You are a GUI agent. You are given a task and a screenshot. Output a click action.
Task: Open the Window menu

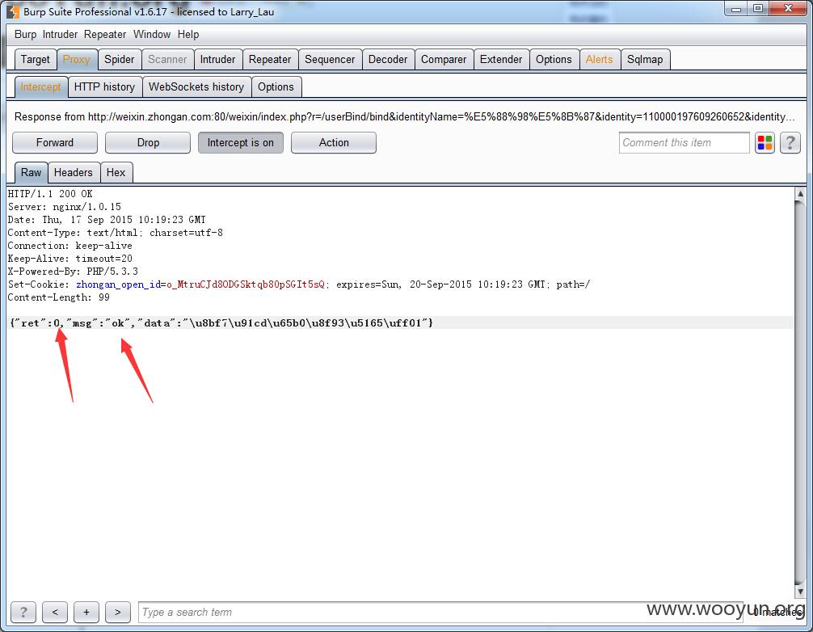coord(152,34)
